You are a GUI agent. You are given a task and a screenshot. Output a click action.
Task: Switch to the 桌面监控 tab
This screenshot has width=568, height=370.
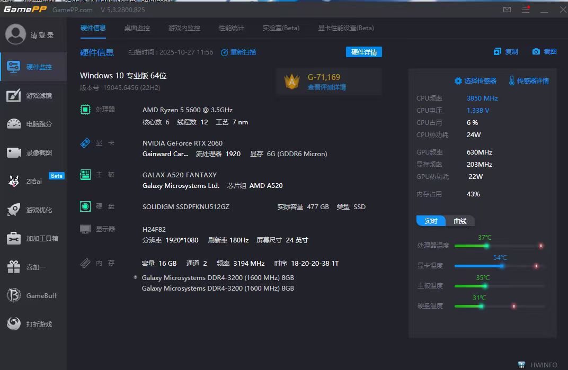pyautogui.click(x=137, y=28)
